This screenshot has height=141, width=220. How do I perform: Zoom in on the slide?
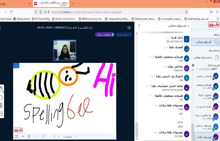coord(29,136)
